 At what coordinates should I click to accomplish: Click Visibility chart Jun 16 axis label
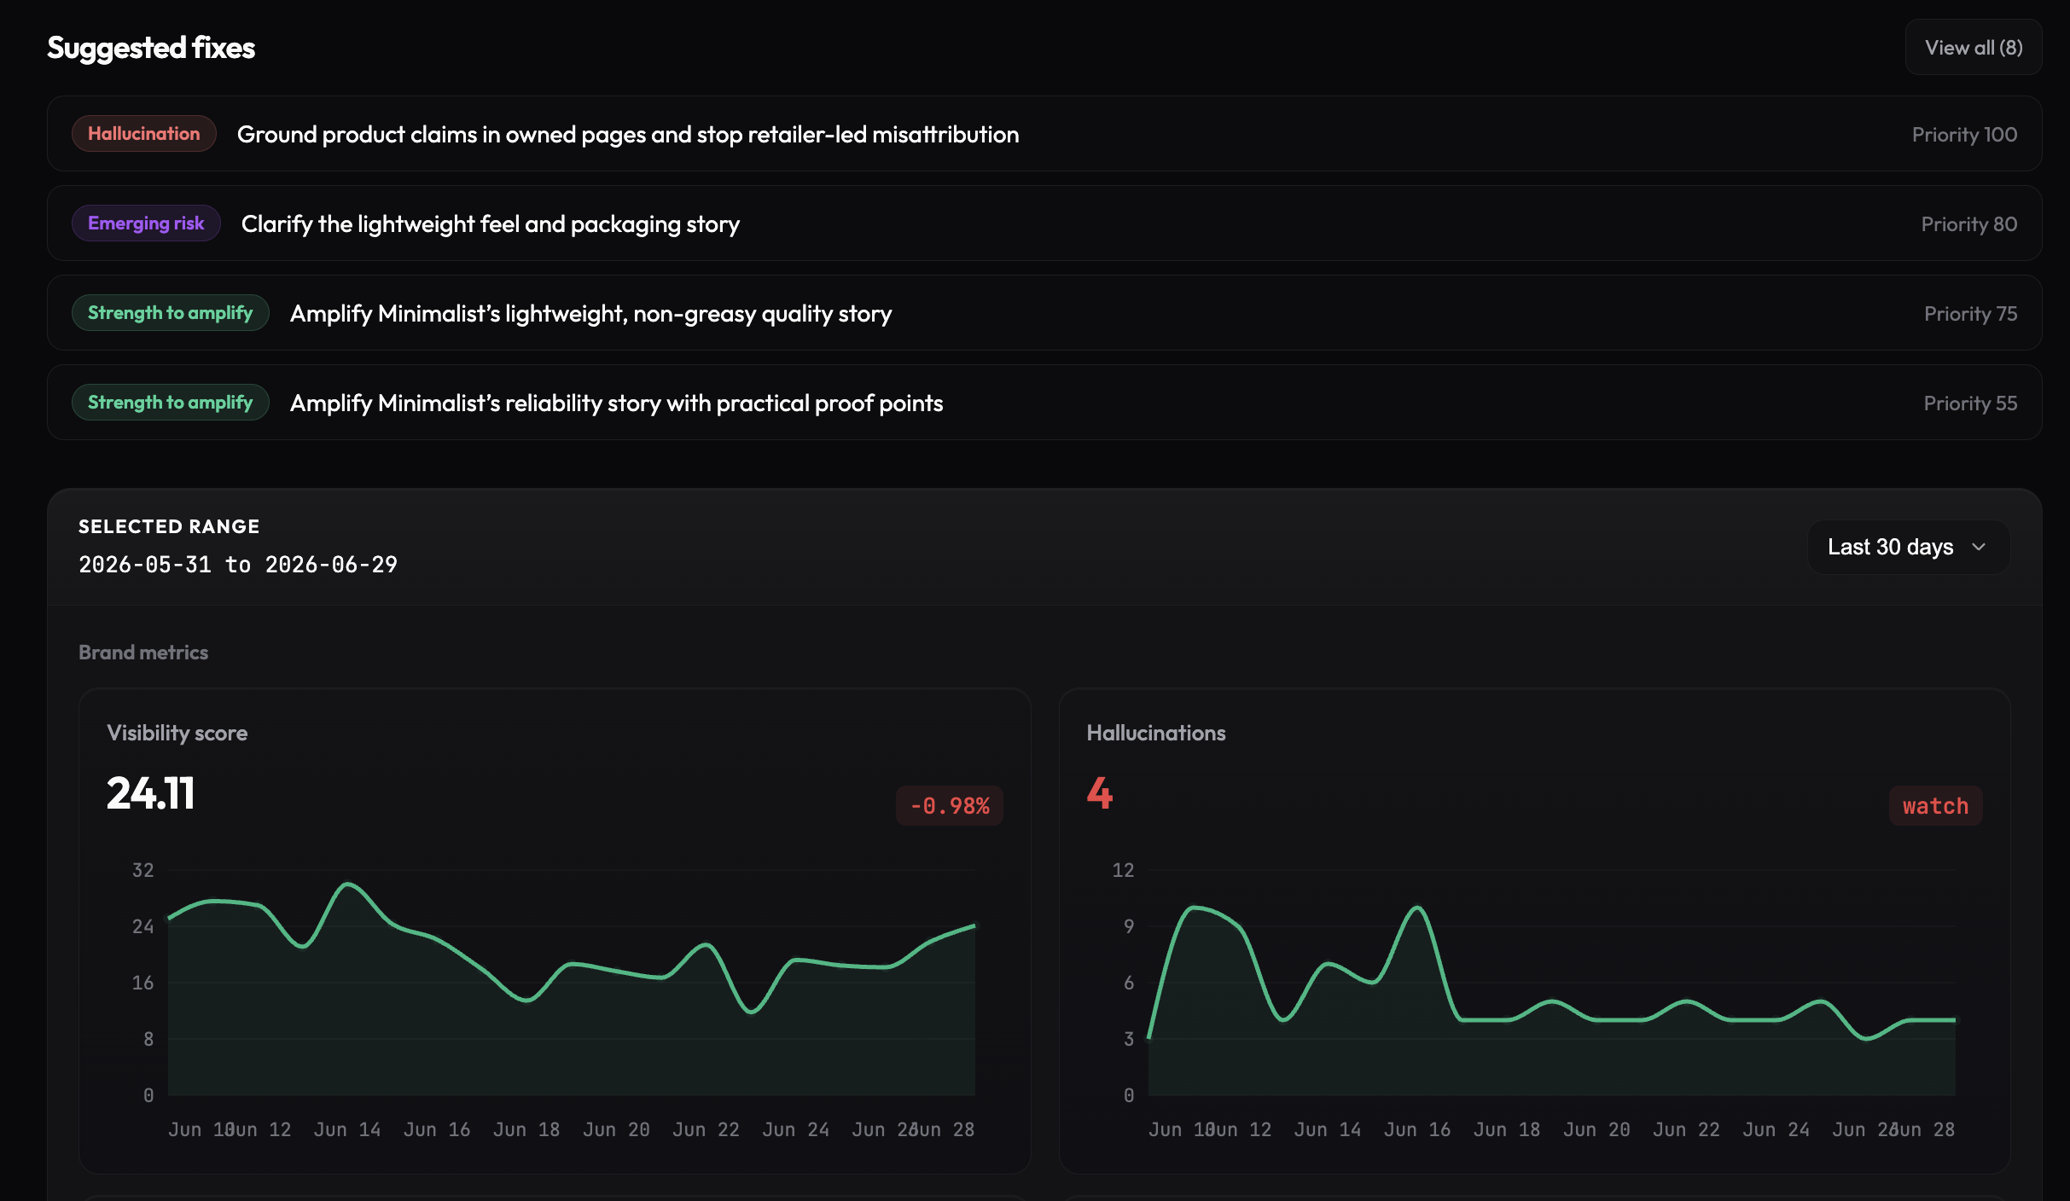437,1129
